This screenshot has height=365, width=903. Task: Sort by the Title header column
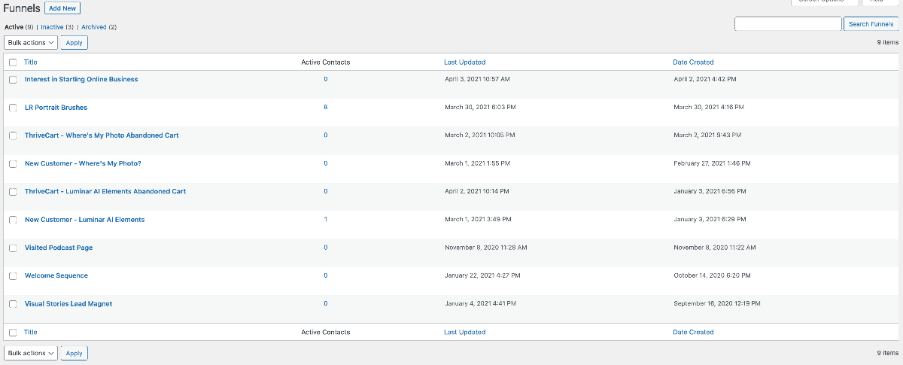pos(31,62)
